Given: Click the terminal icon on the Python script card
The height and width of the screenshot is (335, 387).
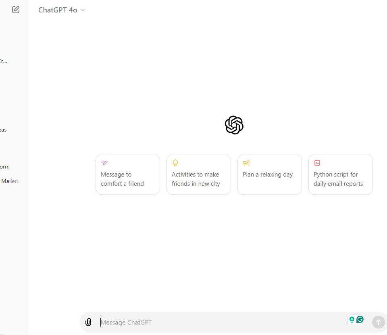Looking at the screenshot, I should 317,163.
